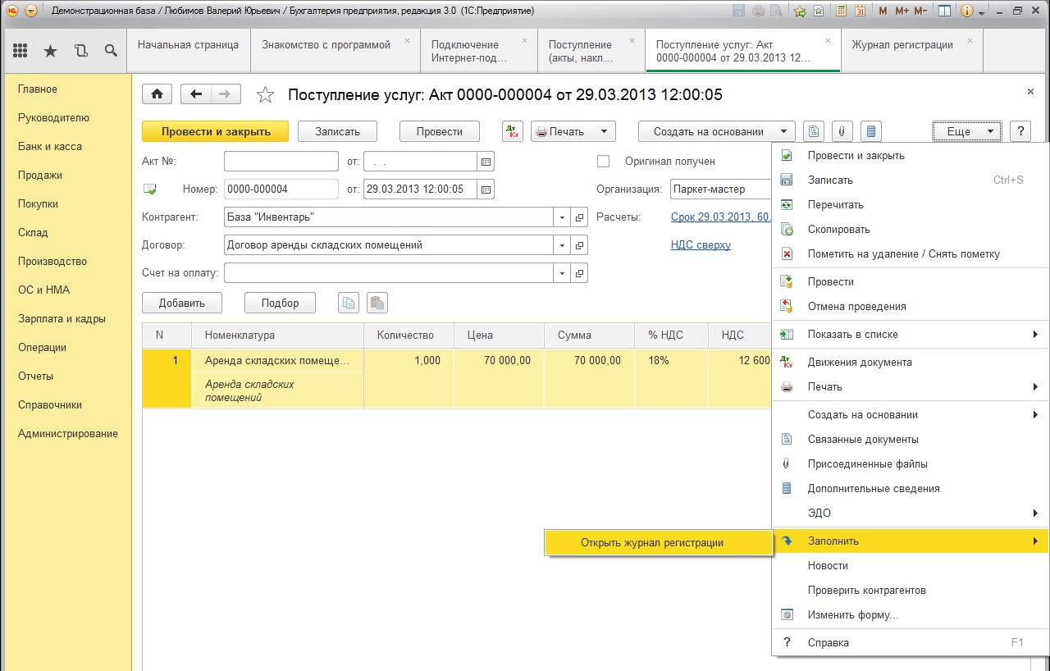Choose Отмена проведения menu item

click(x=910, y=306)
